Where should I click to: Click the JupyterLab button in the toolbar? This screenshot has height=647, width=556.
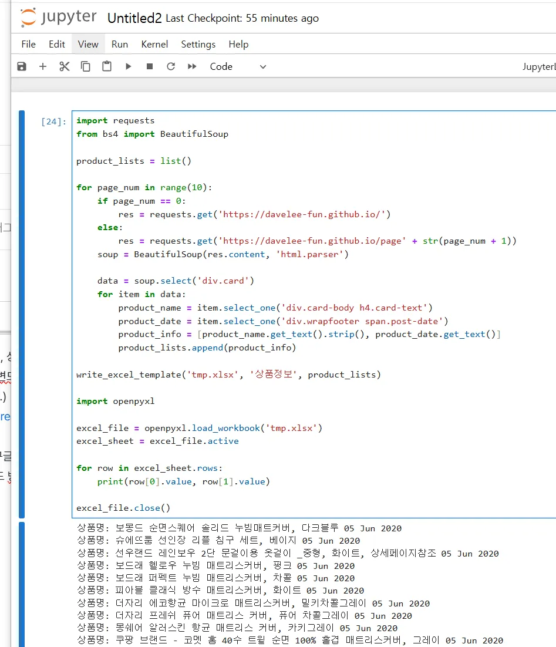[538, 66]
